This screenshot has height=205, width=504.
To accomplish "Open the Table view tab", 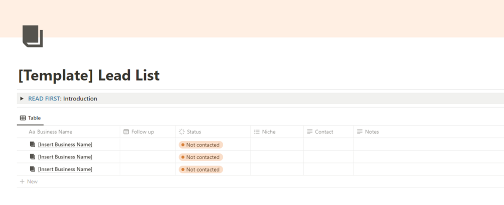I will click(x=30, y=118).
